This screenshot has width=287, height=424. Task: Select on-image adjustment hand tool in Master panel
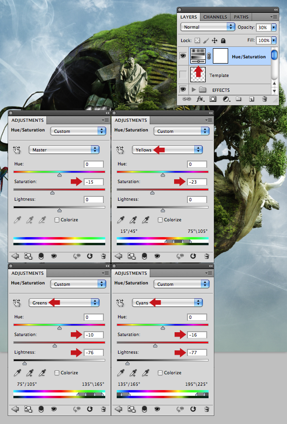coord(17,150)
